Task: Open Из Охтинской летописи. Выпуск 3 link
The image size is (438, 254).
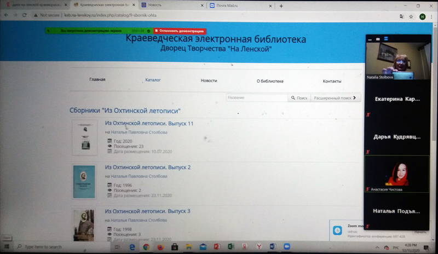Action: point(147,211)
